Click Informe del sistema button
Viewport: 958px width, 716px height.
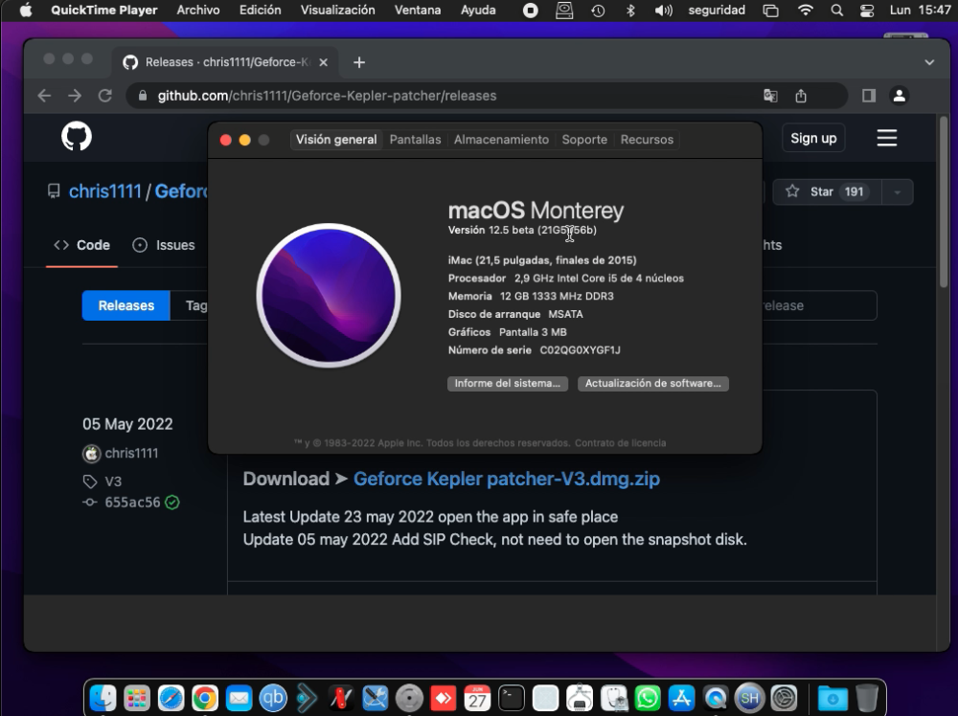point(508,383)
